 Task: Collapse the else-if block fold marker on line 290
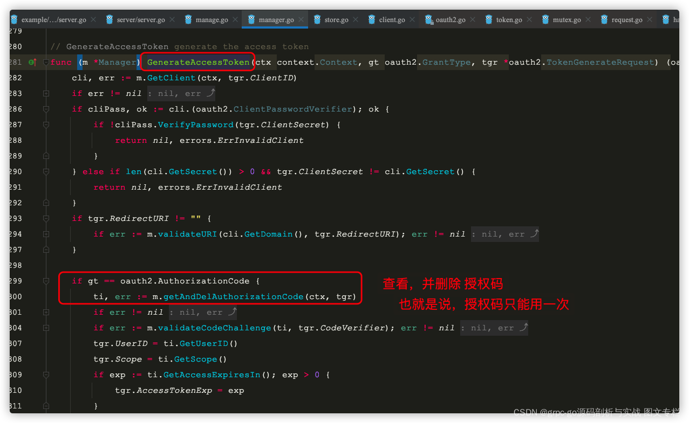46,172
